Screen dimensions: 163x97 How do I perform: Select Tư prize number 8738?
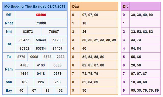(x=47, y=57)
